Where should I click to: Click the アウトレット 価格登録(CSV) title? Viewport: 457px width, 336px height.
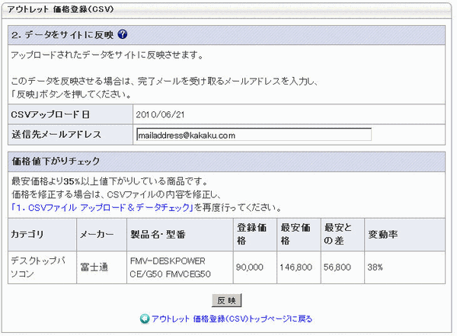point(60,9)
